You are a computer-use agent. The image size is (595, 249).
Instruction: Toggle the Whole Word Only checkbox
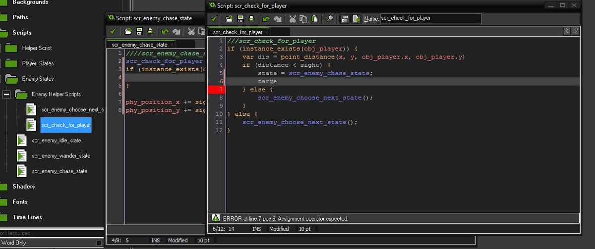coord(98,243)
